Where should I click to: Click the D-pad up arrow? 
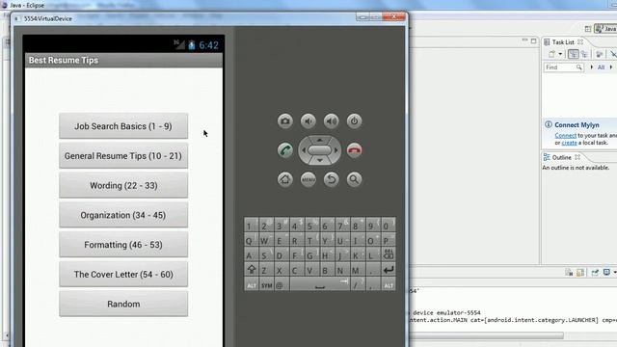[x=319, y=140]
